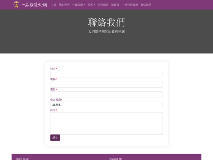Screen dimensions: 213x160
Task: Select 聯絡我們 in the navbar
Action: pos(146,5)
